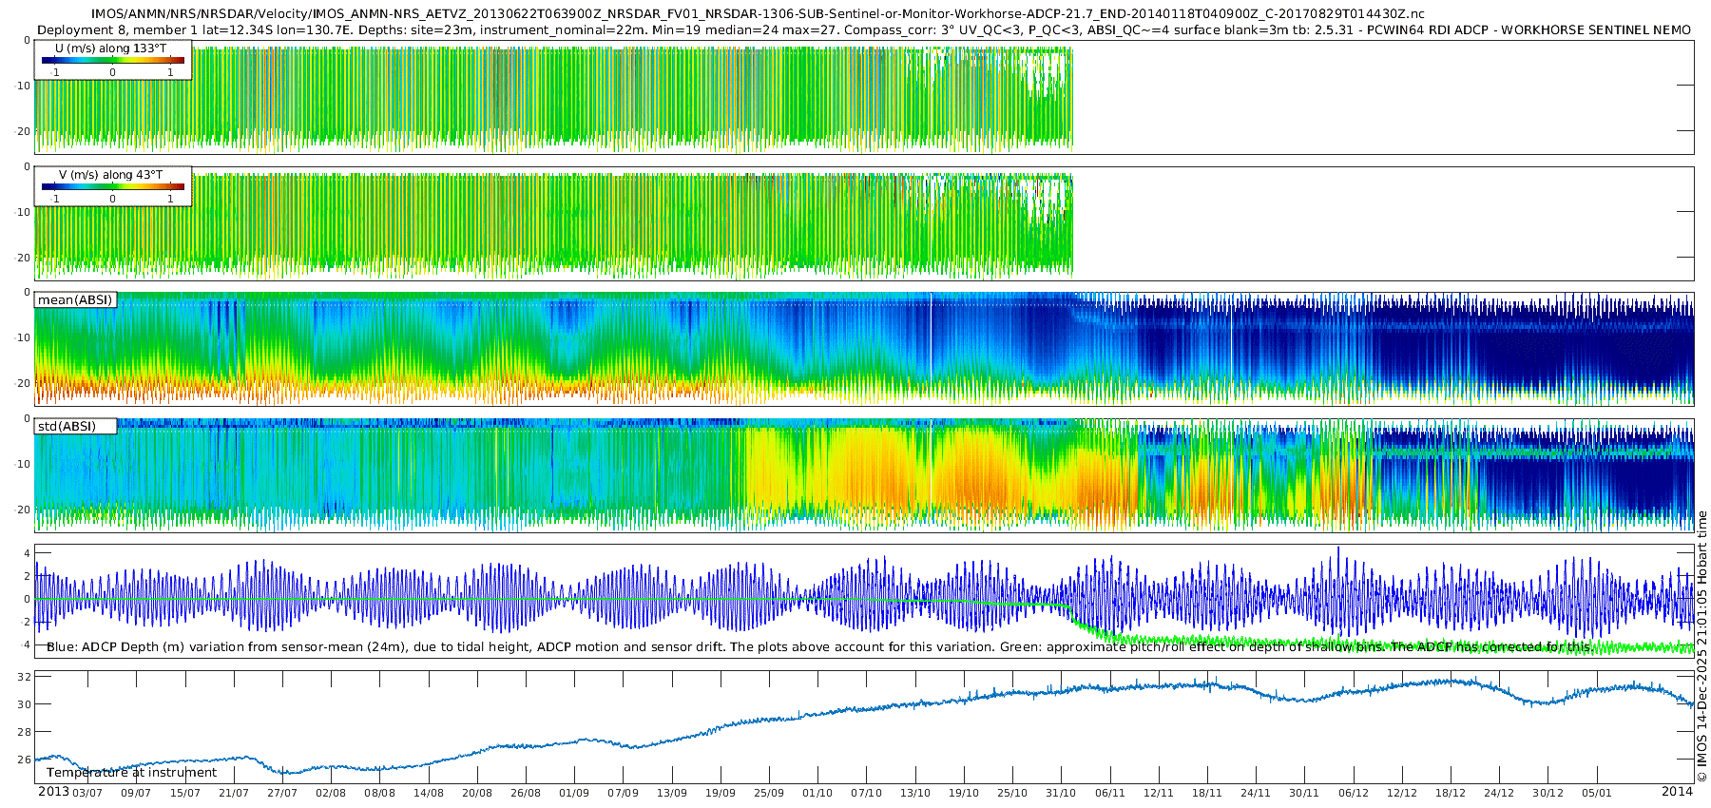Select the 01/09 date tick

pos(574,793)
